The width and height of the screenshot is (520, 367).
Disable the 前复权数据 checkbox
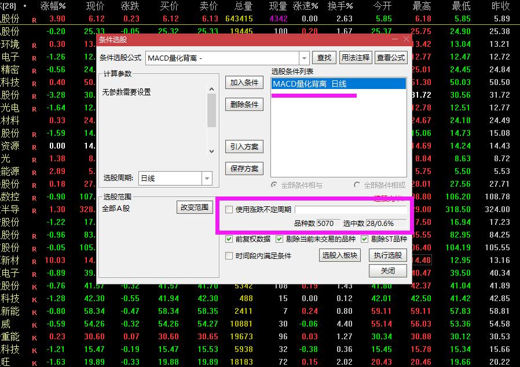point(229,239)
